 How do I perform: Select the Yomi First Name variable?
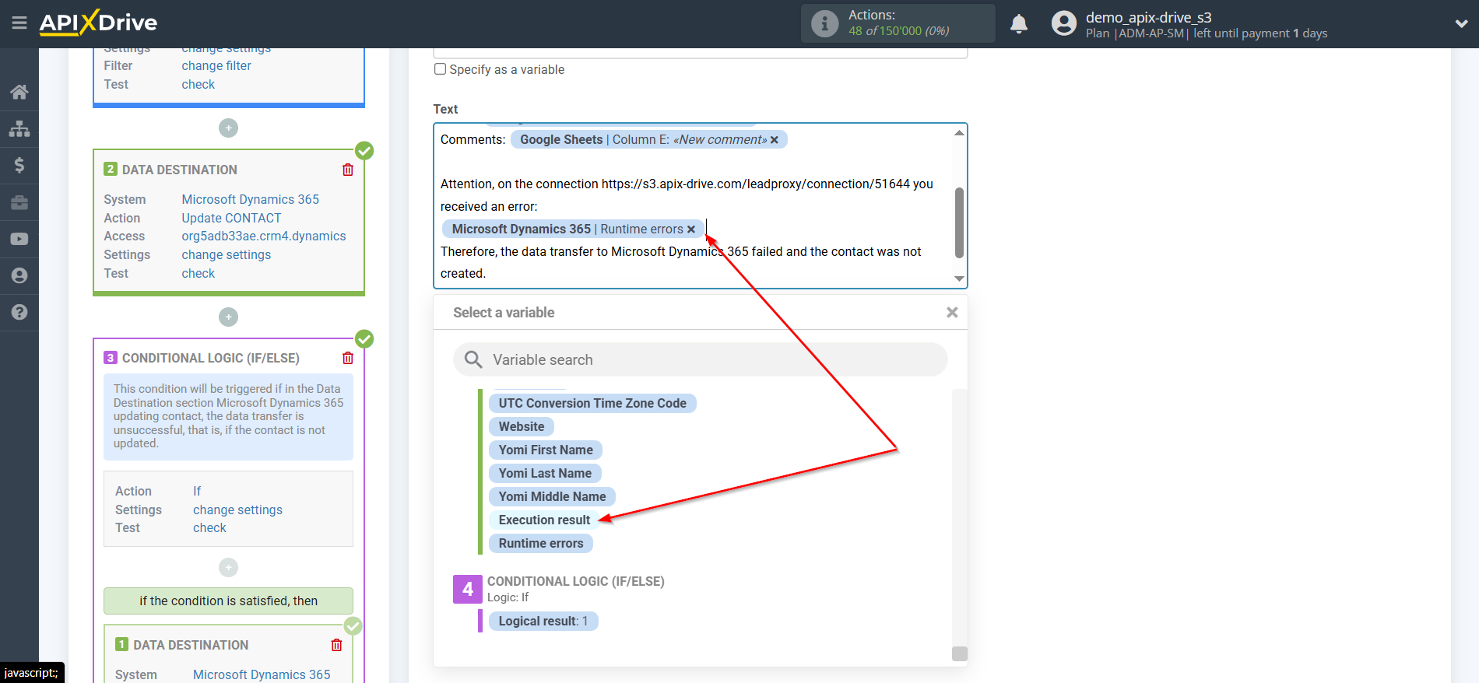tap(546, 450)
